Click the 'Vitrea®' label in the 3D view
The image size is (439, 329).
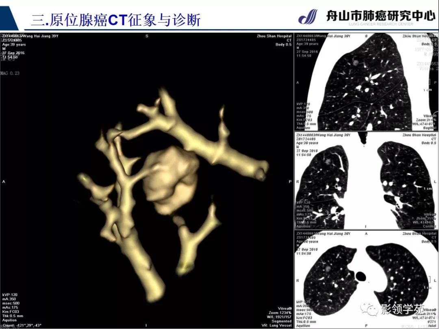285,309
